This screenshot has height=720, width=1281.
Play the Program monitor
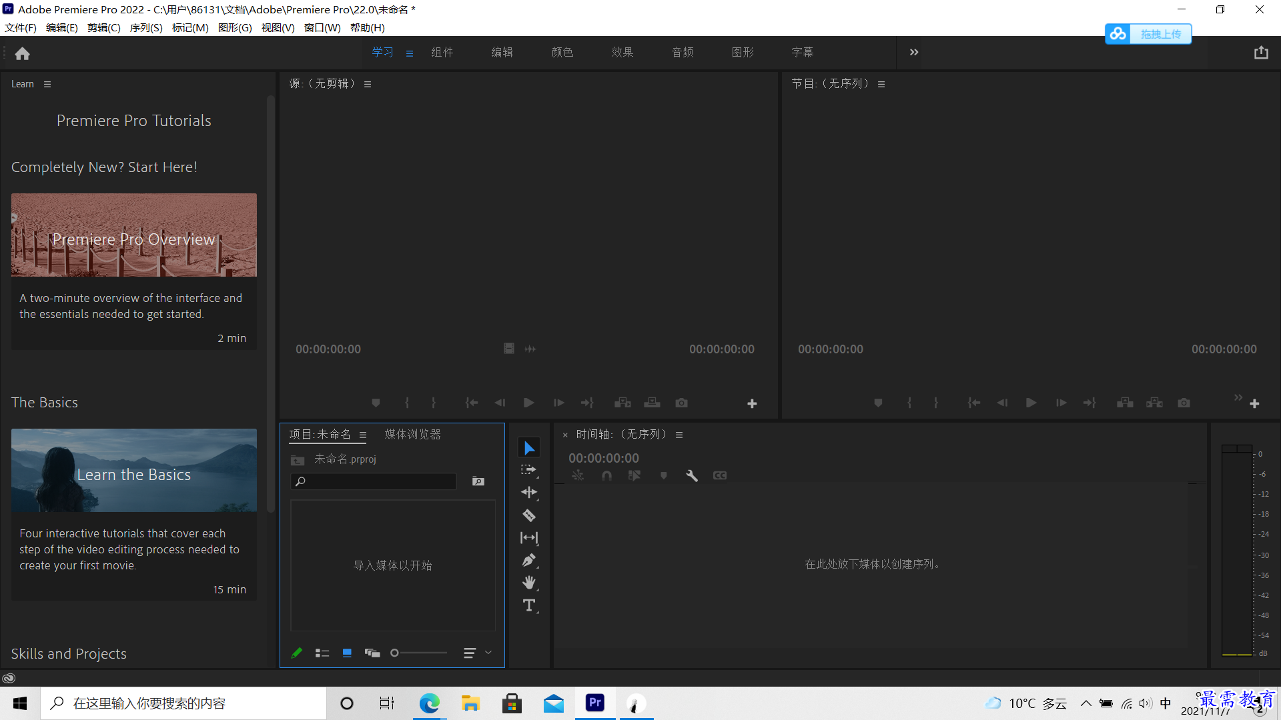click(x=1031, y=403)
